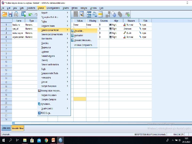Select row header number 3
The height and width of the screenshot is (144, 192).
(x=6, y=33)
